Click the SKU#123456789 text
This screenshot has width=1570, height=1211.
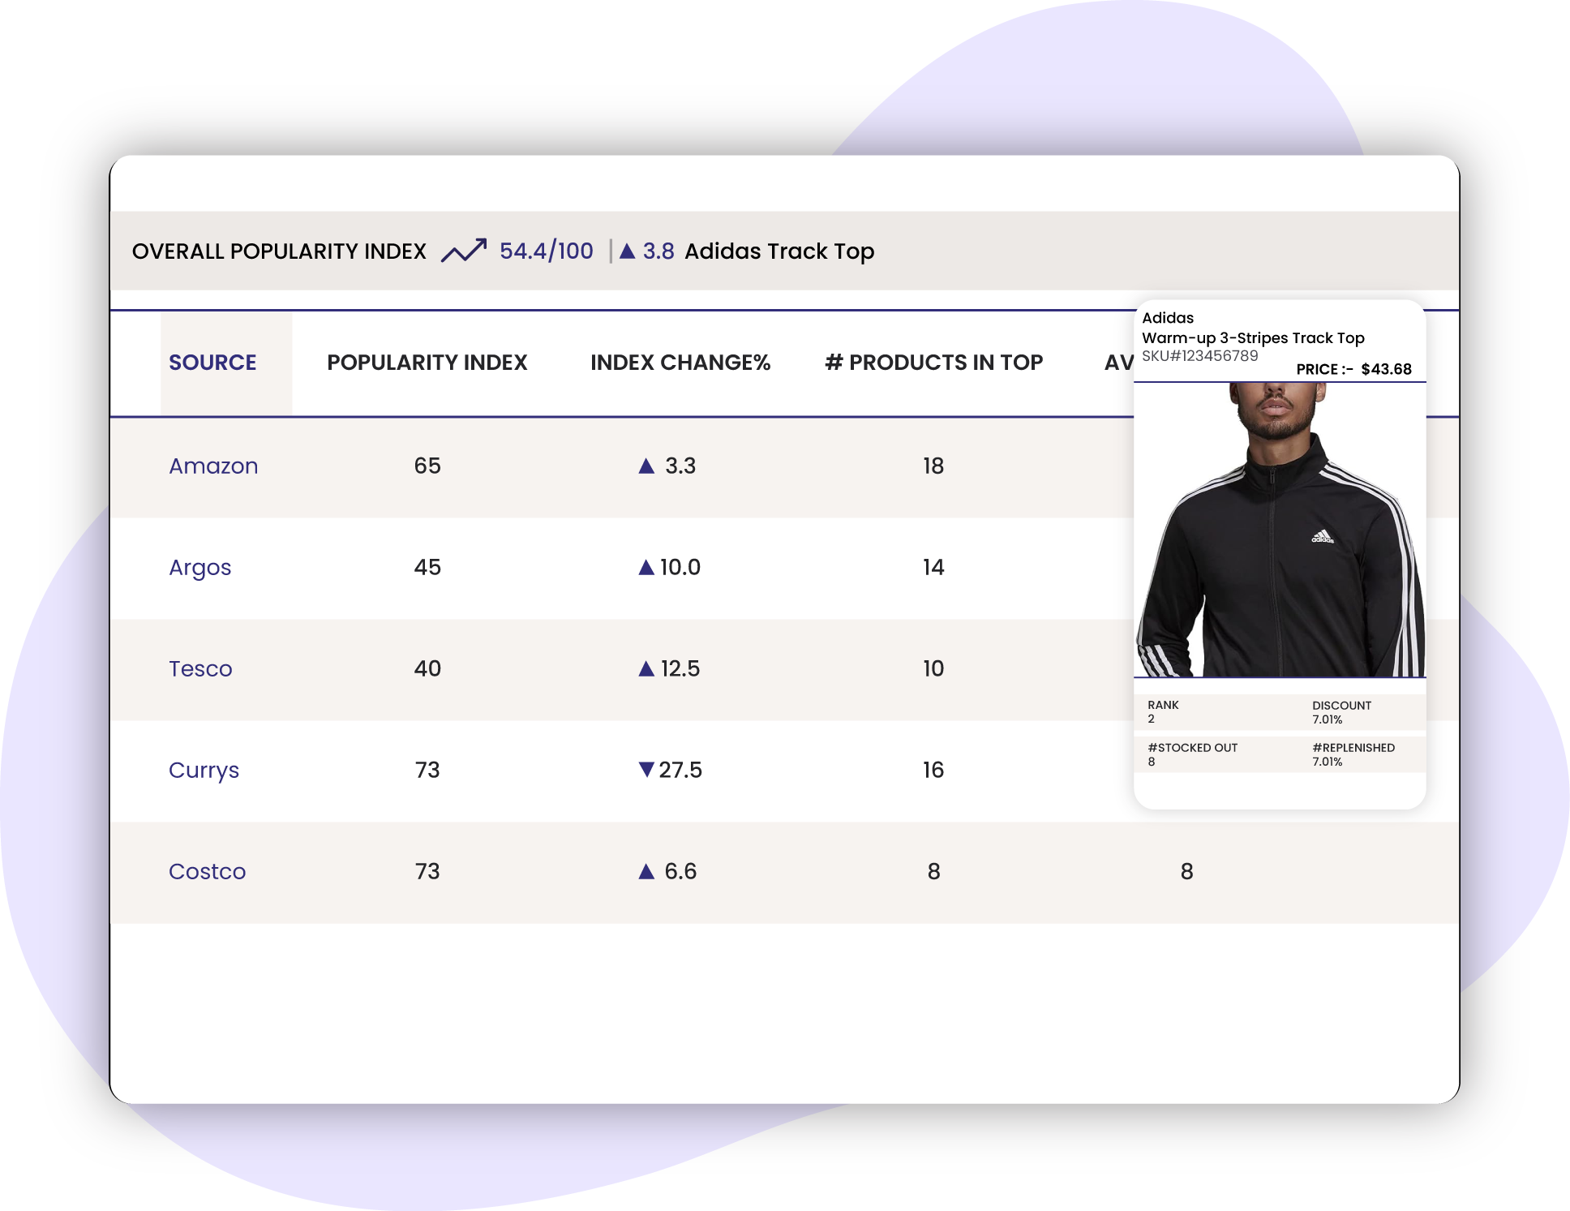[1200, 355]
